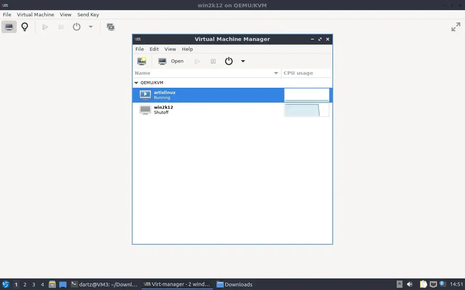Open the file manager taskbar launcher
The image size is (465, 290).
pos(52,284)
